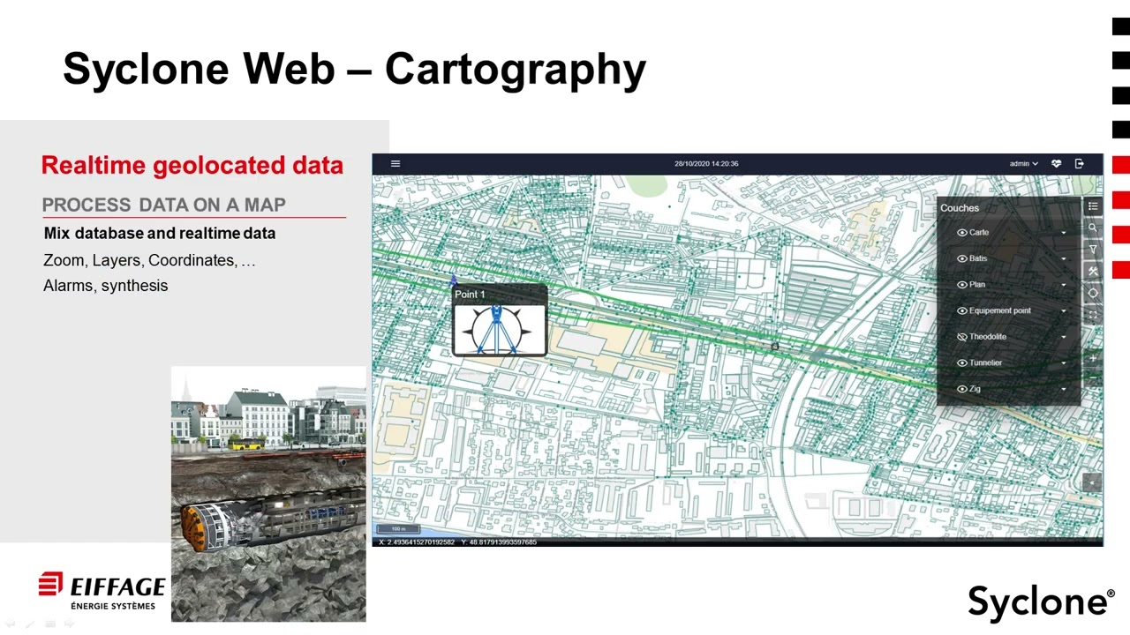Click the heartbeat health status icon

[1056, 163]
